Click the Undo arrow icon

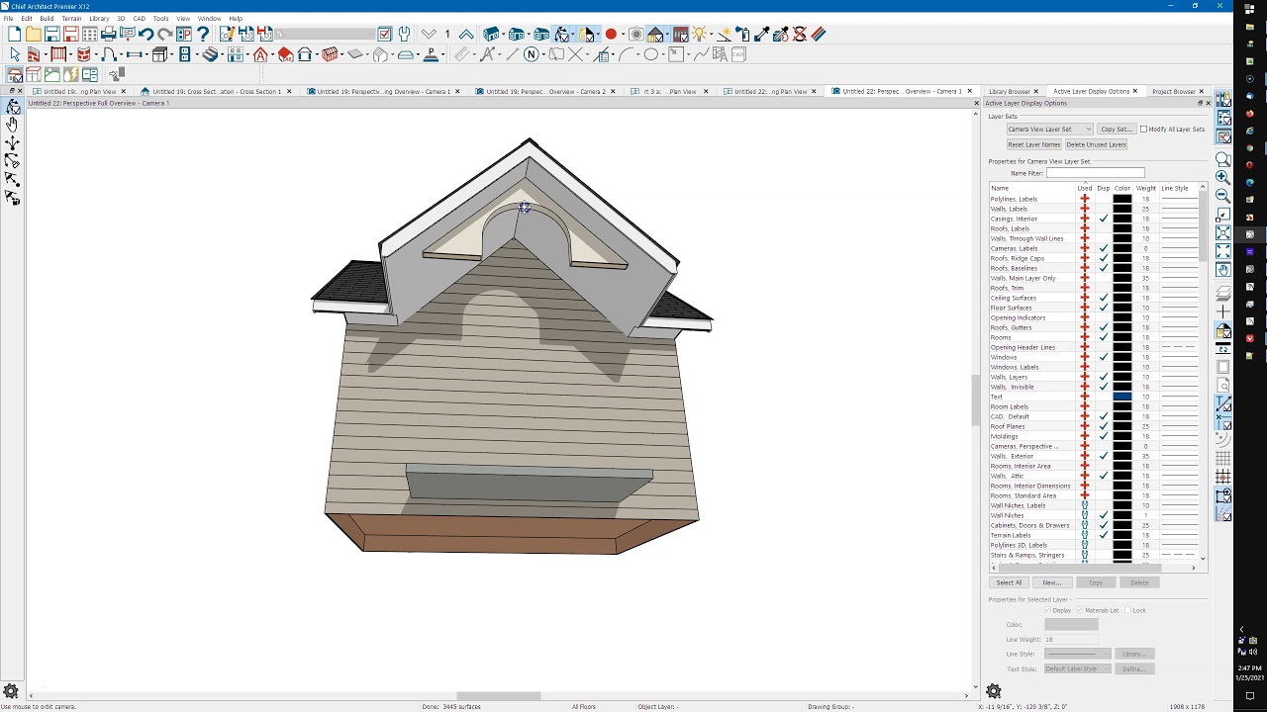146,35
